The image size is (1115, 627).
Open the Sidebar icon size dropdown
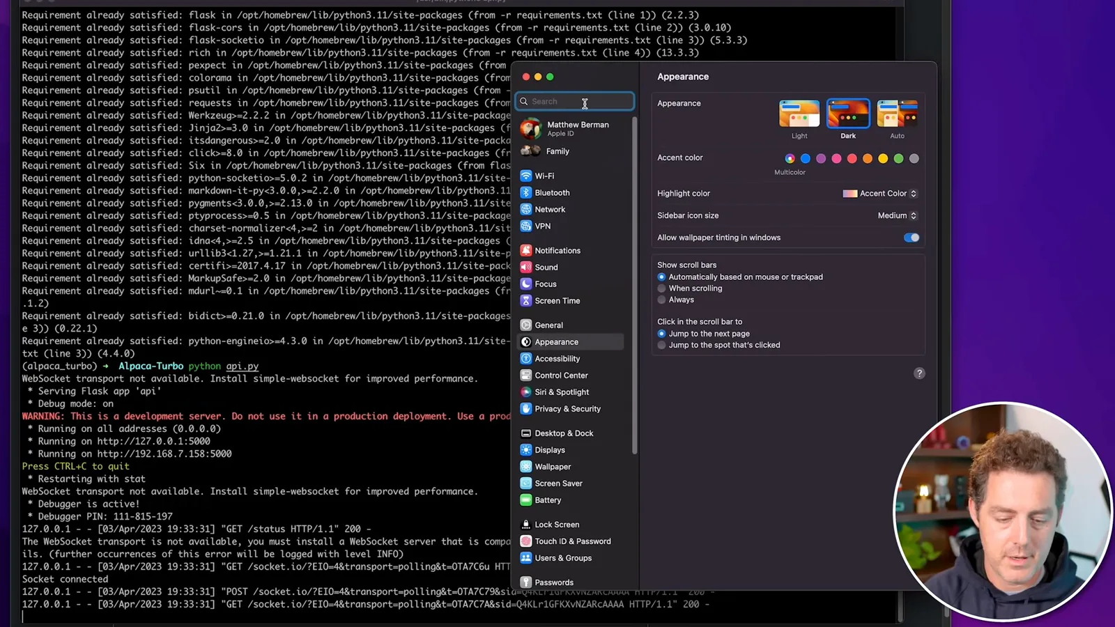tap(898, 216)
